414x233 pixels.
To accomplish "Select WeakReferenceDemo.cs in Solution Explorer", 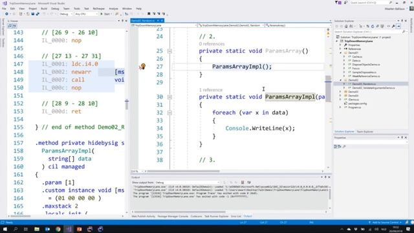I will [x=366, y=76].
